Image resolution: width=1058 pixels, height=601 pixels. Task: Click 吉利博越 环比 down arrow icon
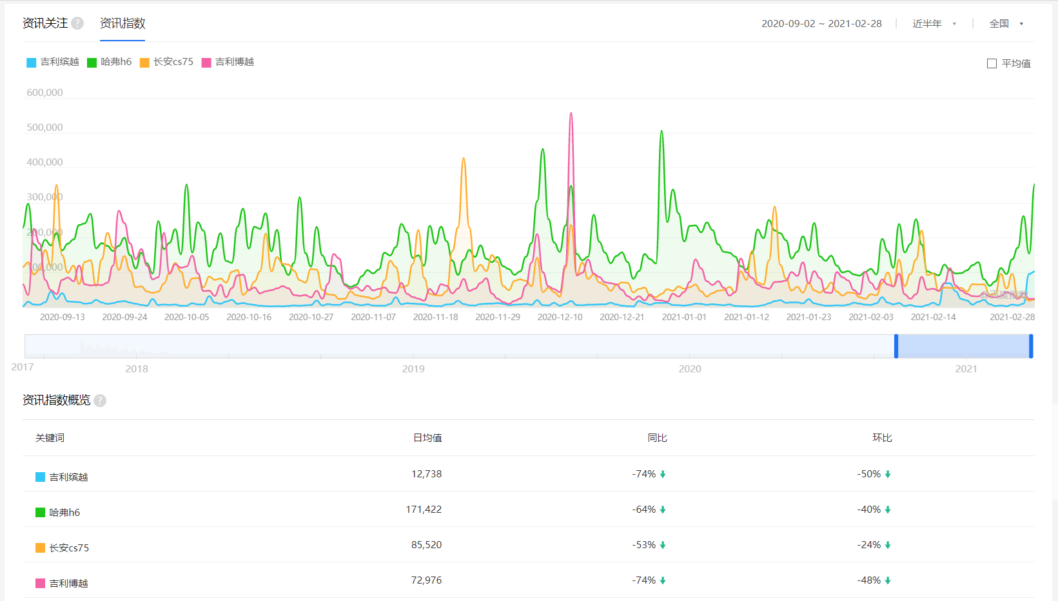[888, 581]
